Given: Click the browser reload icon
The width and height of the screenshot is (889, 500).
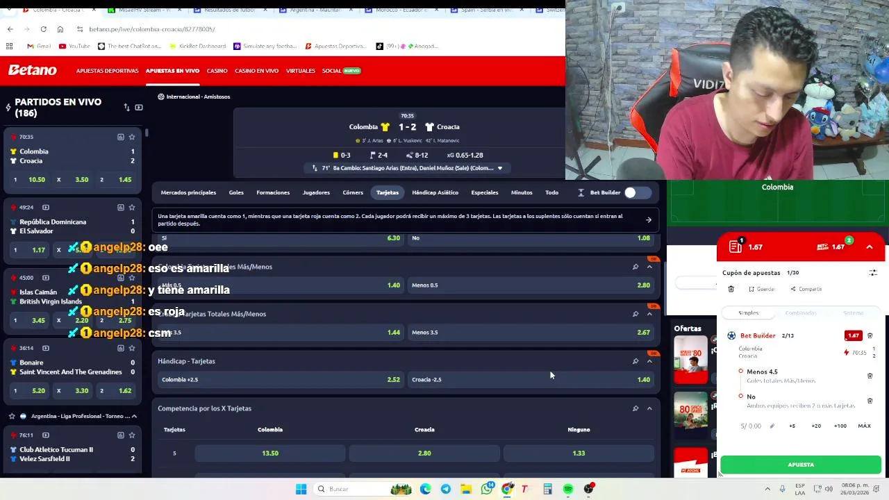Looking at the screenshot, I should [x=43, y=29].
